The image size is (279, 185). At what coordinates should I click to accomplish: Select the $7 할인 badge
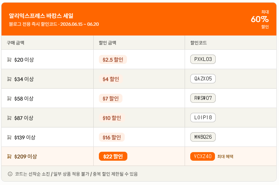pyautogui.click(x=110, y=98)
